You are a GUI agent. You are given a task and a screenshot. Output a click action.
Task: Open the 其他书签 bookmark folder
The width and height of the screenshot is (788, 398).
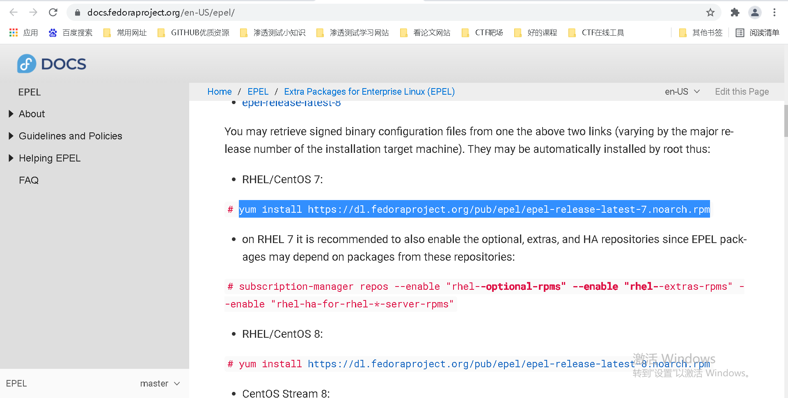[701, 33]
